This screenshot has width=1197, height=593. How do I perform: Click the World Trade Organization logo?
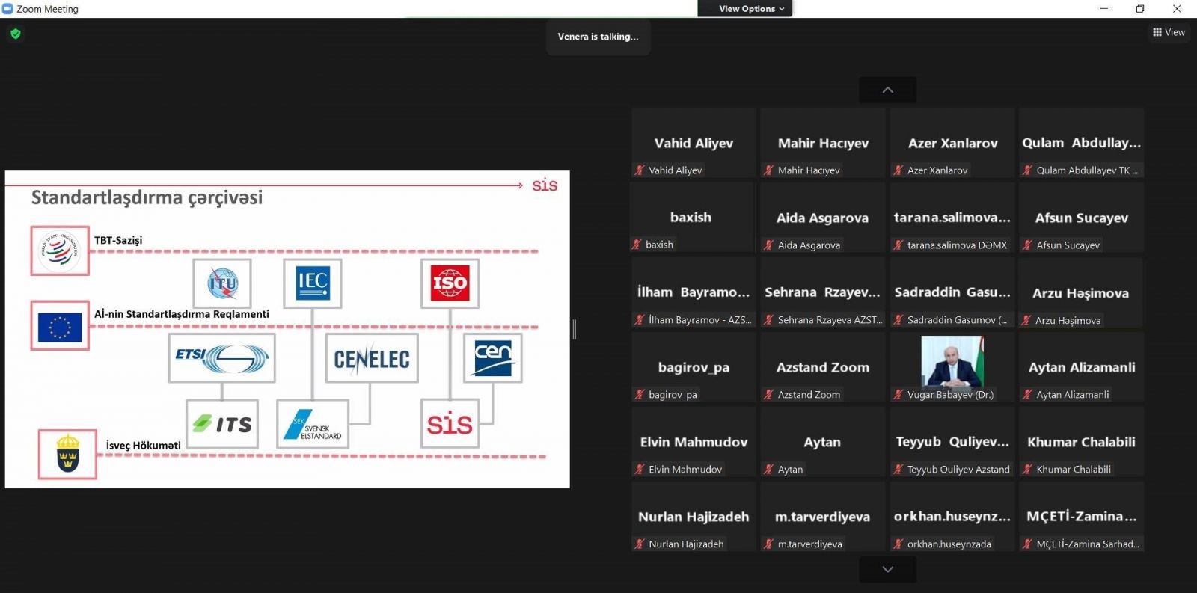pyautogui.click(x=60, y=251)
